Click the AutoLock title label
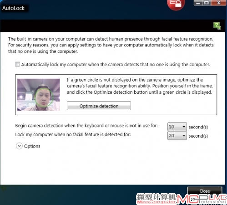The width and height of the screenshot is (227, 205). pos(13,8)
